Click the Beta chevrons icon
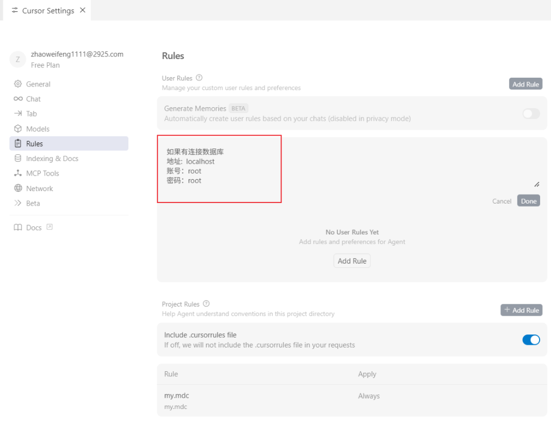 [18, 203]
